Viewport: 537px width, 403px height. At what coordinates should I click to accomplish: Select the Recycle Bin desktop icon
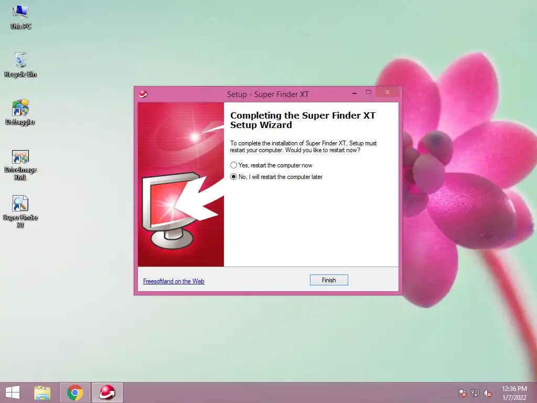[x=20, y=65]
